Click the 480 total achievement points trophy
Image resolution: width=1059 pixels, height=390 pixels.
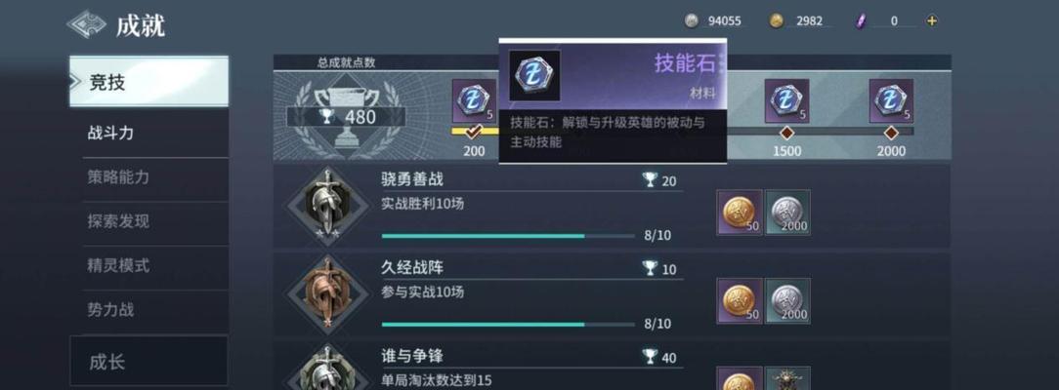(x=346, y=116)
